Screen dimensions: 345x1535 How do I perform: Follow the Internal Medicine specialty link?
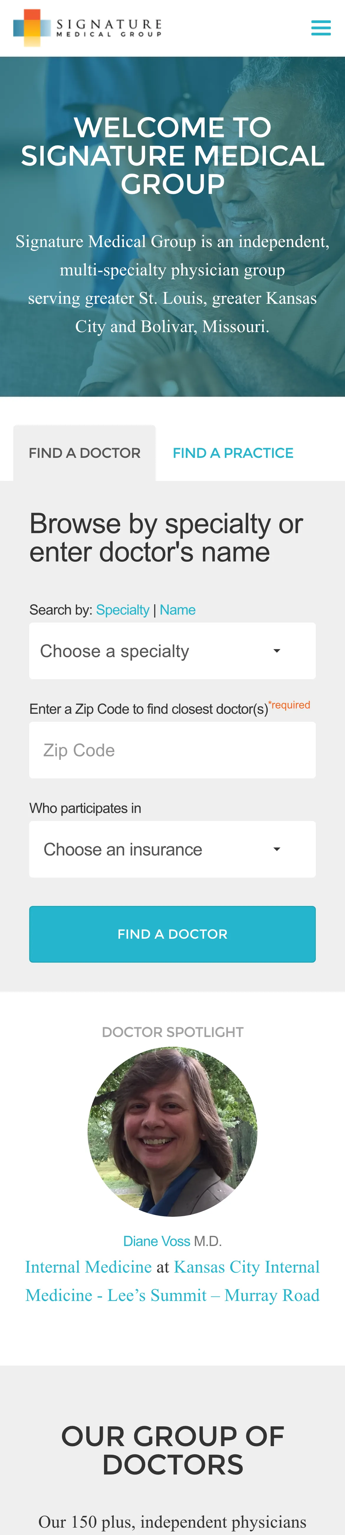tap(89, 1266)
